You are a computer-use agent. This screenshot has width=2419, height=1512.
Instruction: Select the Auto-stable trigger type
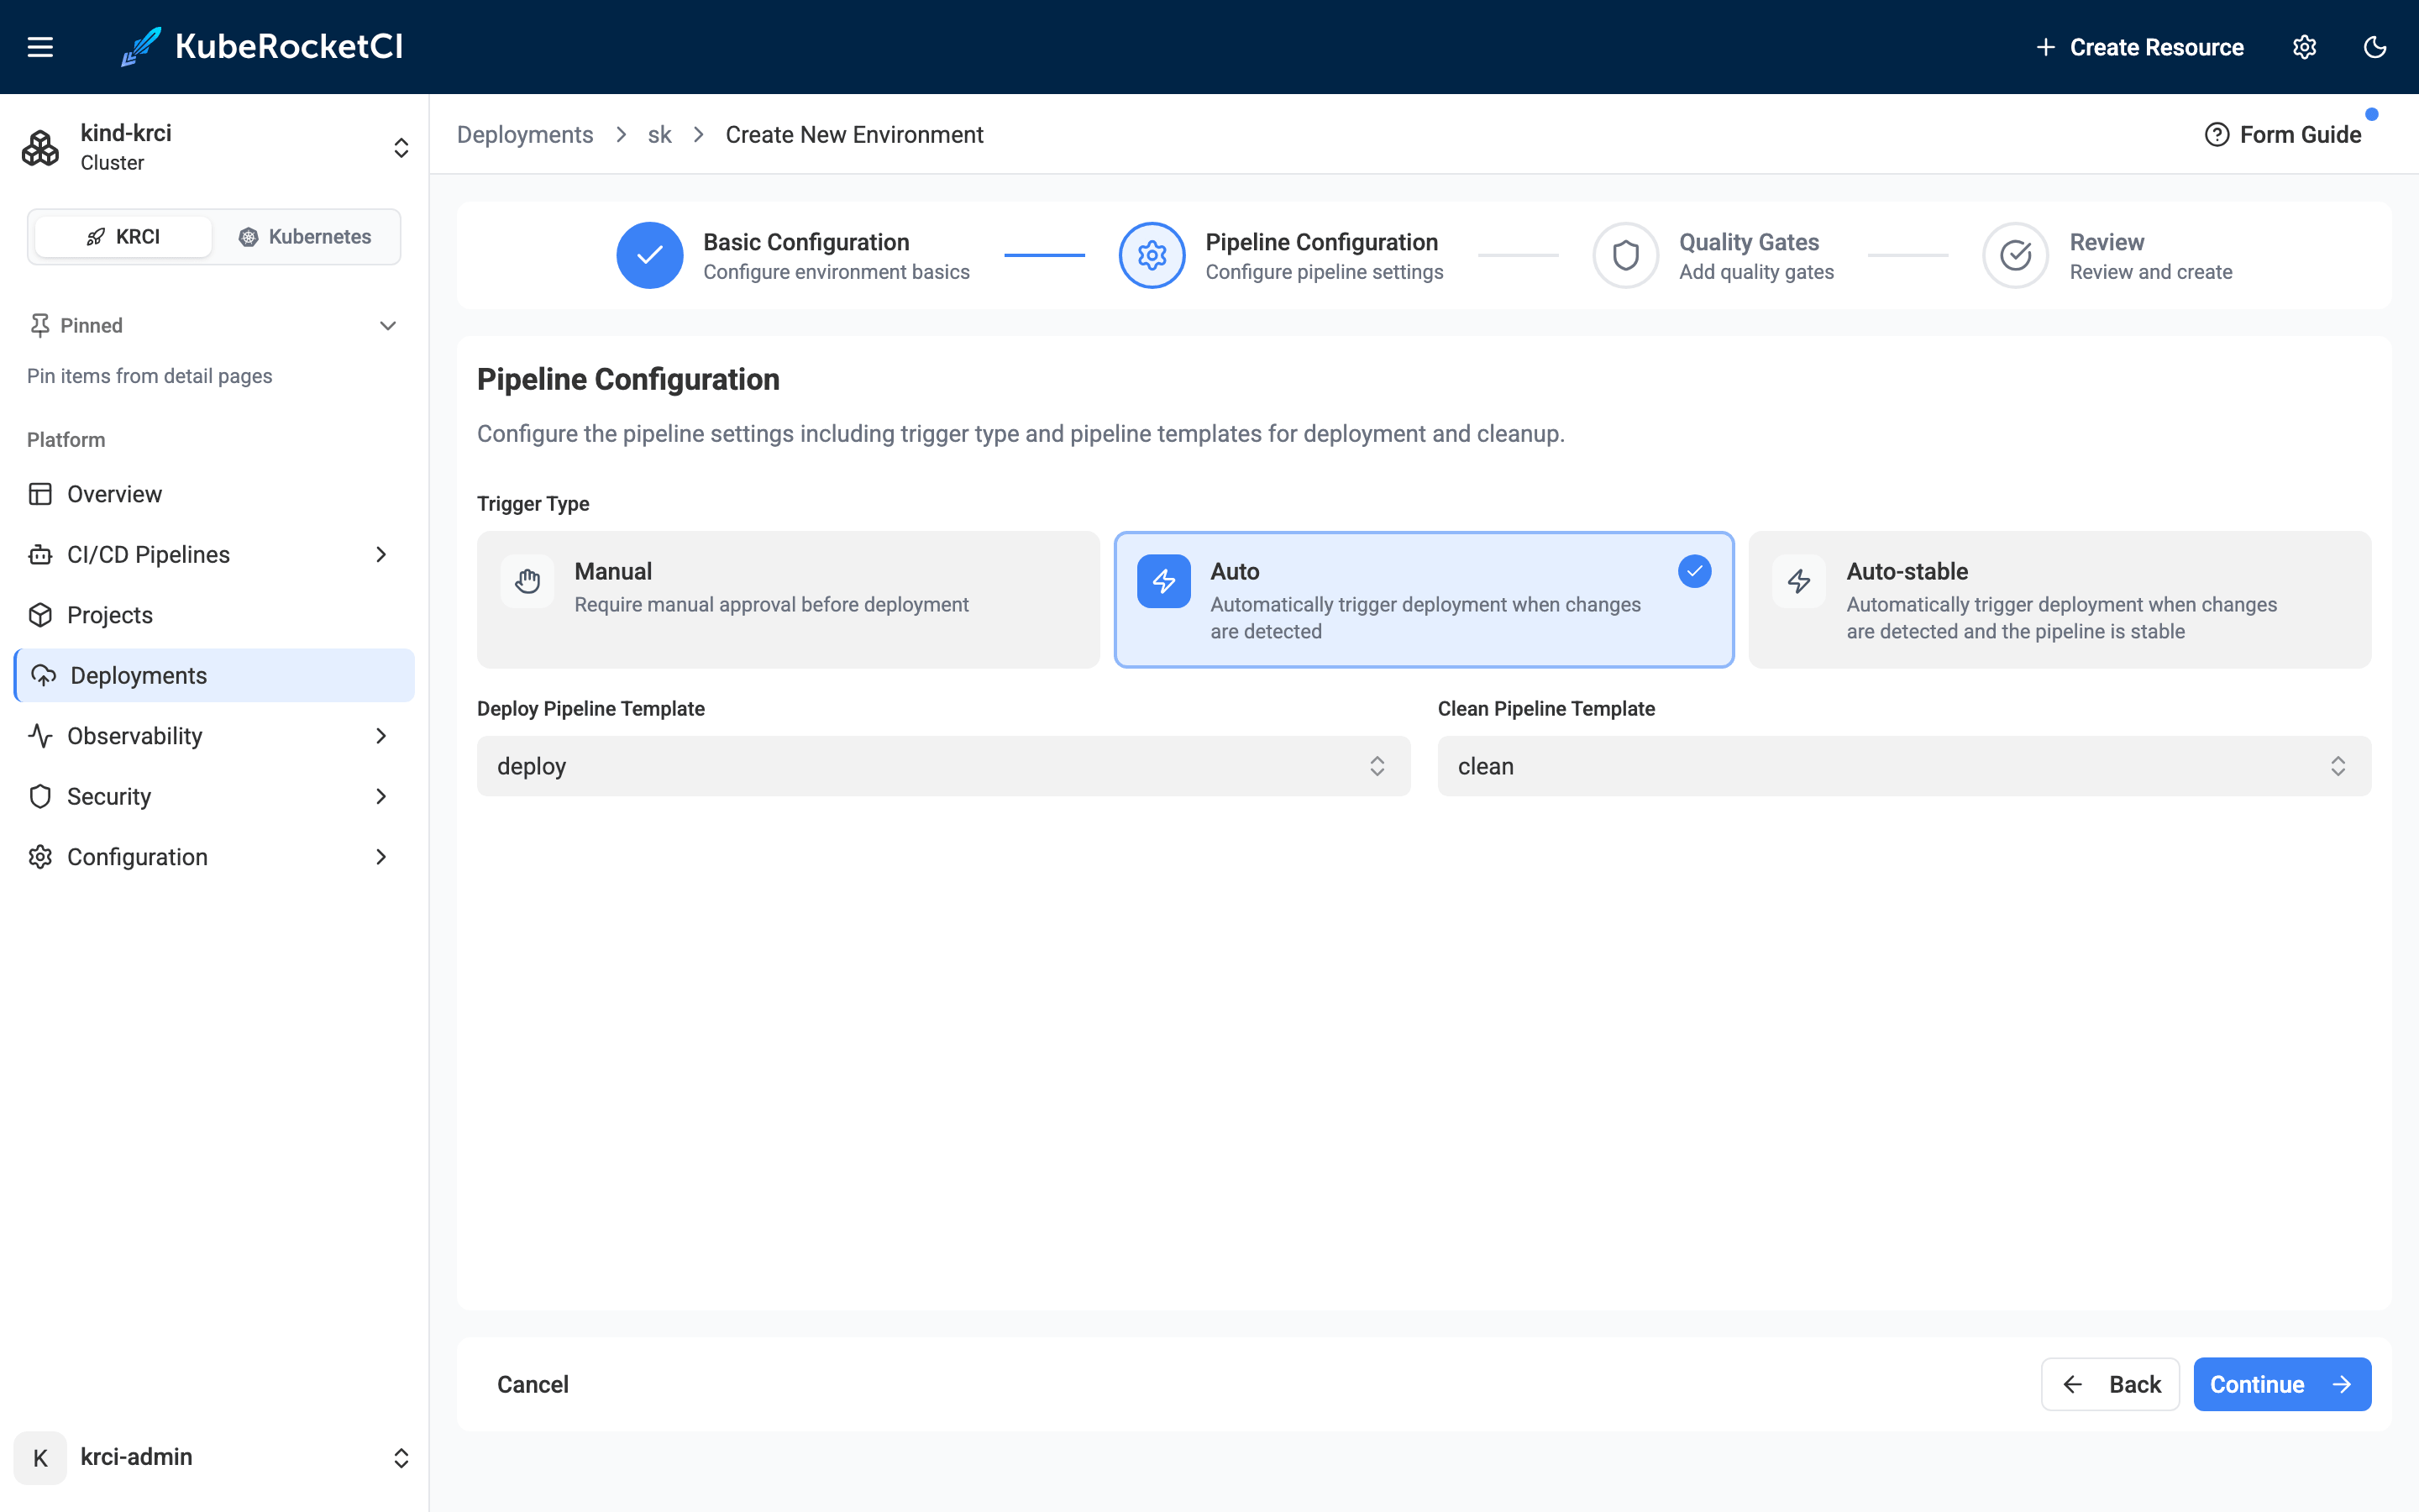[x=2060, y=600]
